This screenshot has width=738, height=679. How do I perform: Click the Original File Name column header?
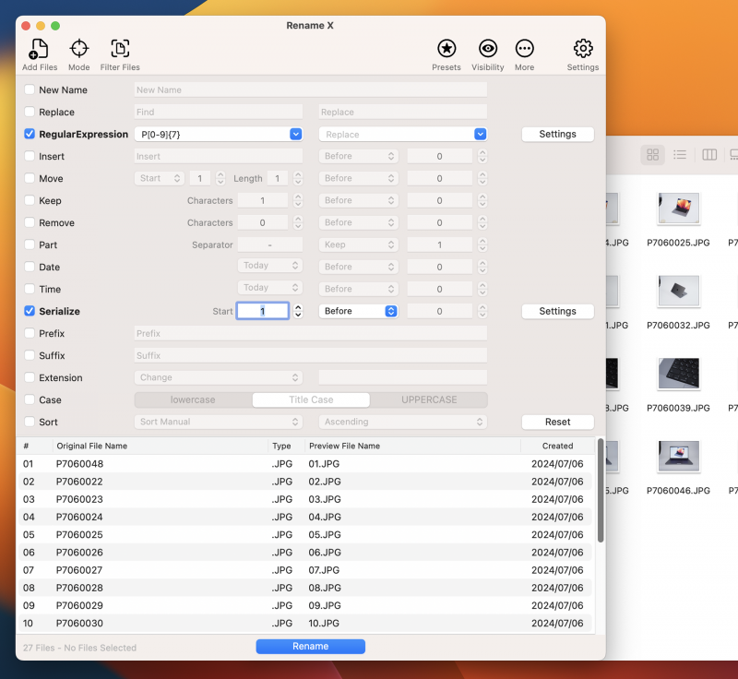coord(92,446)
